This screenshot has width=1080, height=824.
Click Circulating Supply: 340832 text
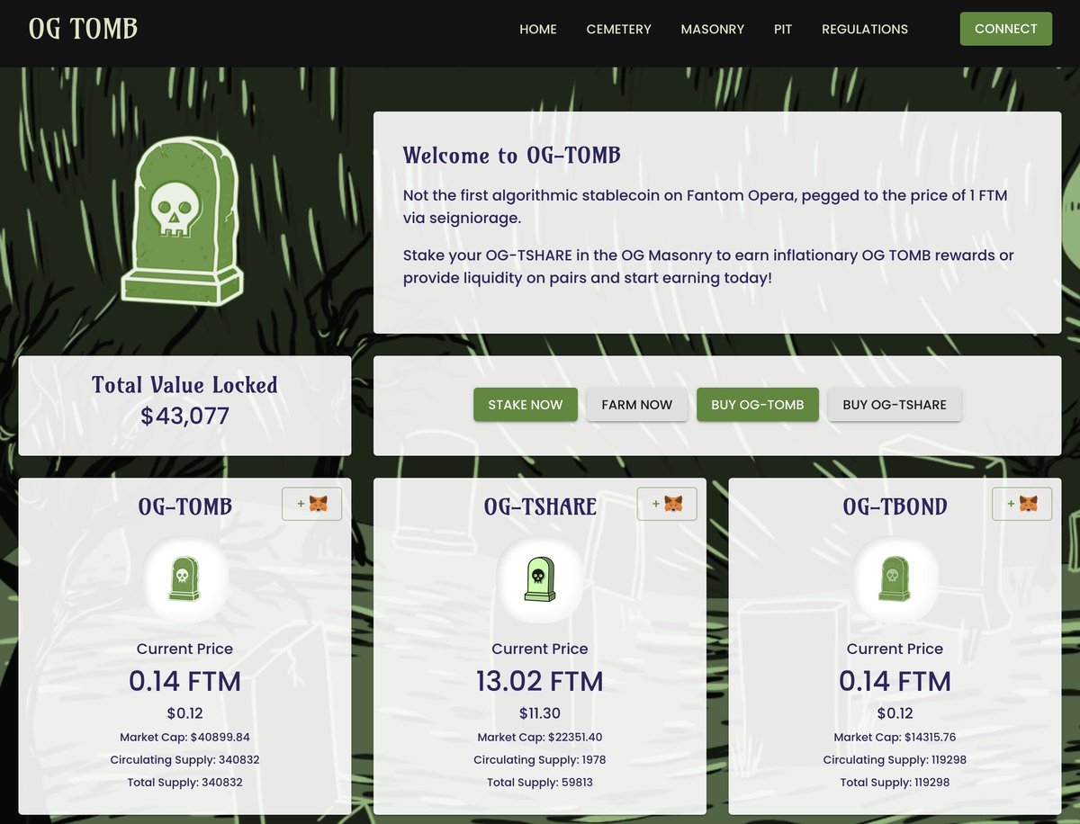point(184,759)
